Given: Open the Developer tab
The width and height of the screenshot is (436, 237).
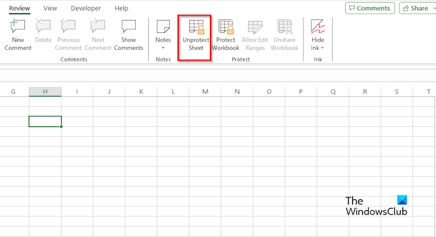Looking at the screenshot, I should [86, 8].
